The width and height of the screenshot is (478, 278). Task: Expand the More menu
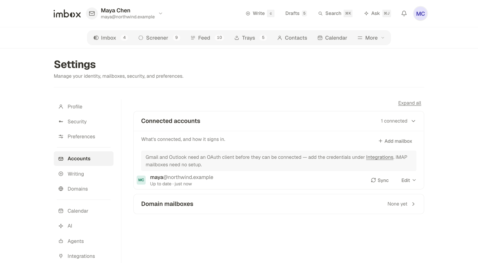tap(371, 38)
